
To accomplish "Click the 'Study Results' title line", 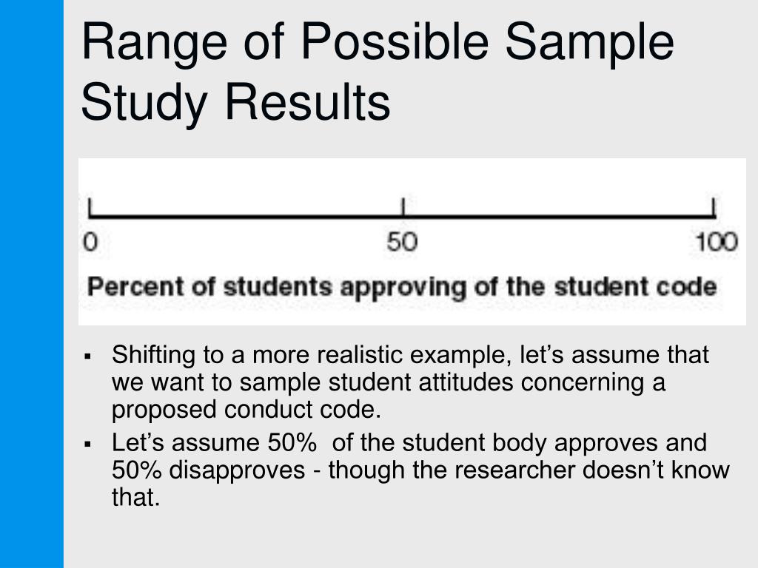I will [235, 103].
